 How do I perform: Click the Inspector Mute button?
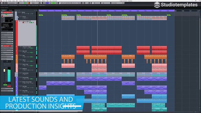coord(2,15)
